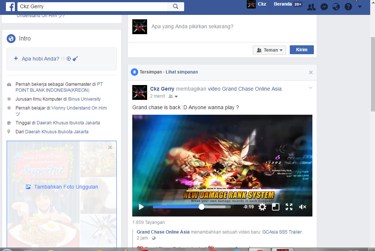Open the quick help question-mark icon

click(x=348, y=7)
